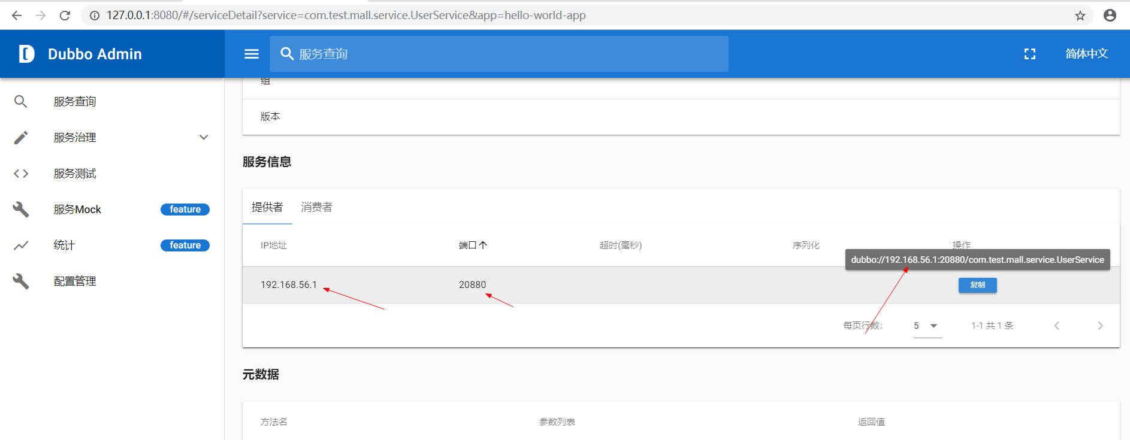Click the code brackets icon beside 服务测试
This screenshot has height=440, width=1130.
21,174
